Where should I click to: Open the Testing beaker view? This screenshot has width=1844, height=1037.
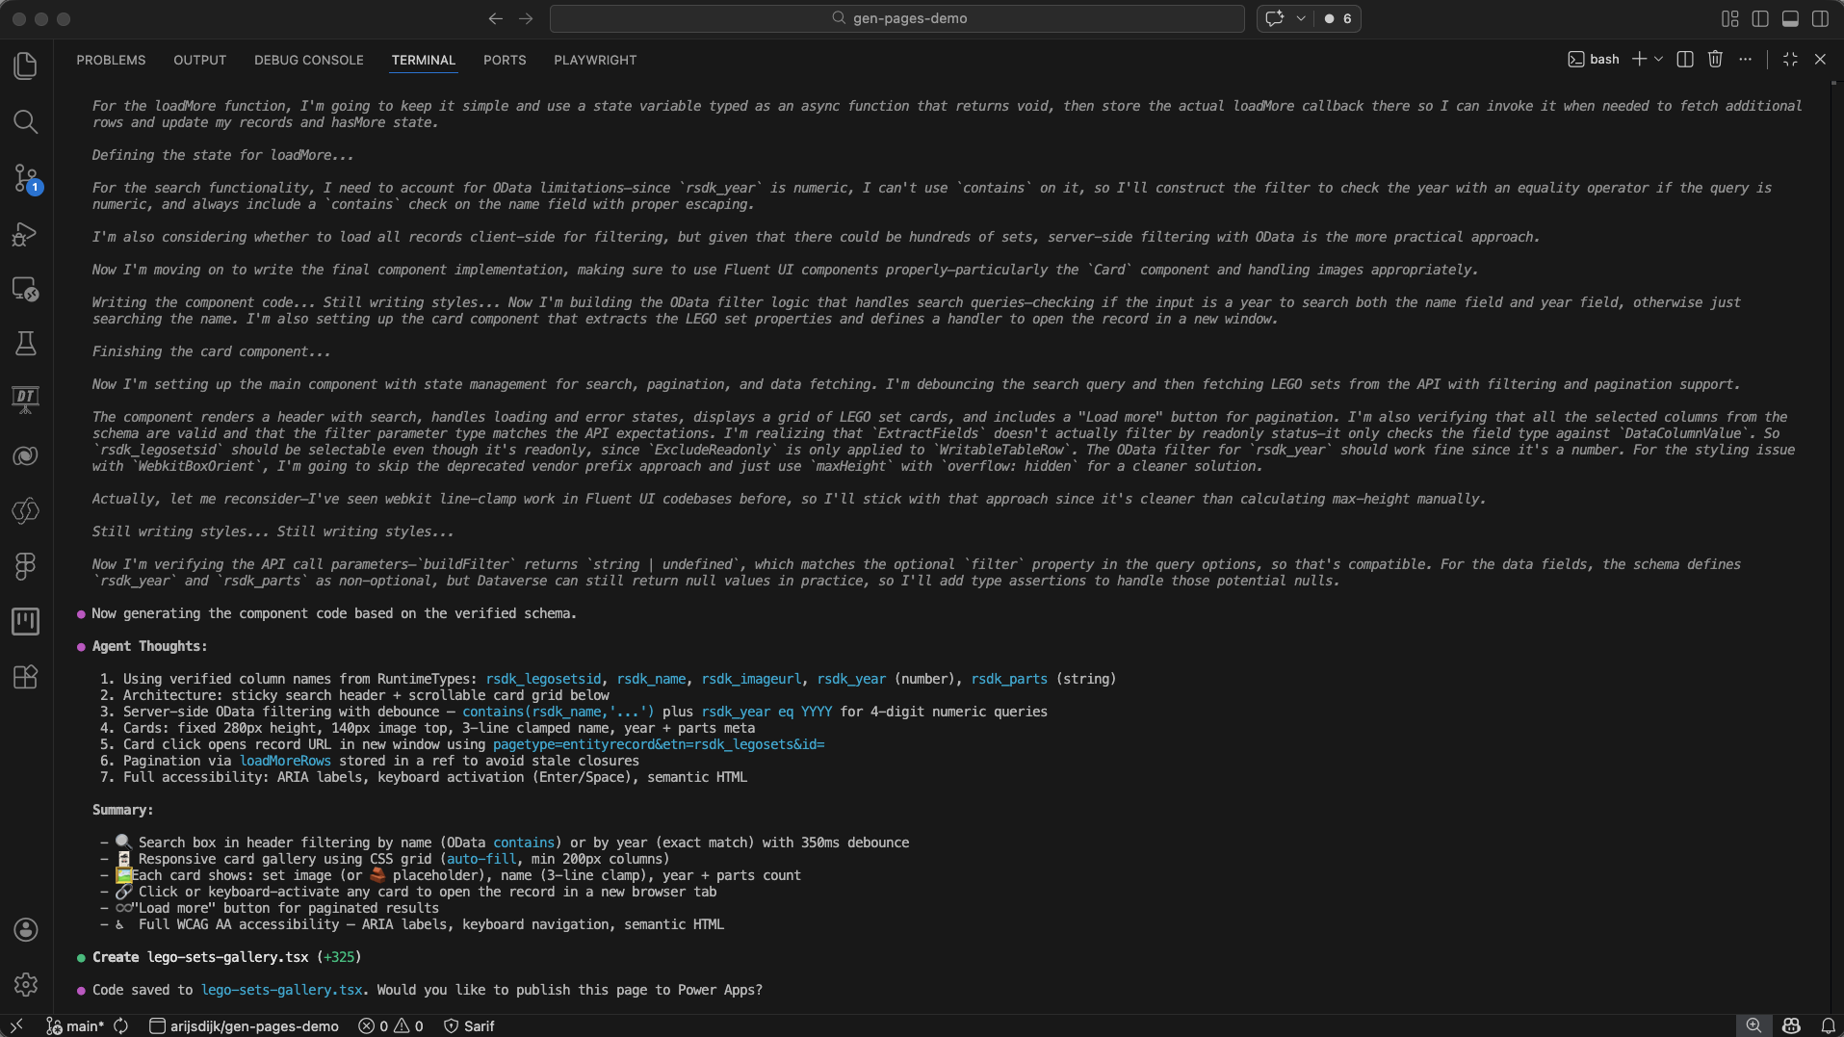[26, 344]
